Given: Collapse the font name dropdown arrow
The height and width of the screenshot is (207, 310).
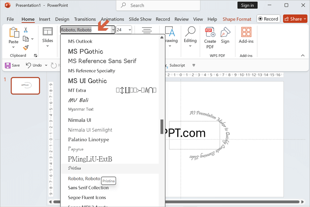Looking at the screenshot, I should coord(113,30).
